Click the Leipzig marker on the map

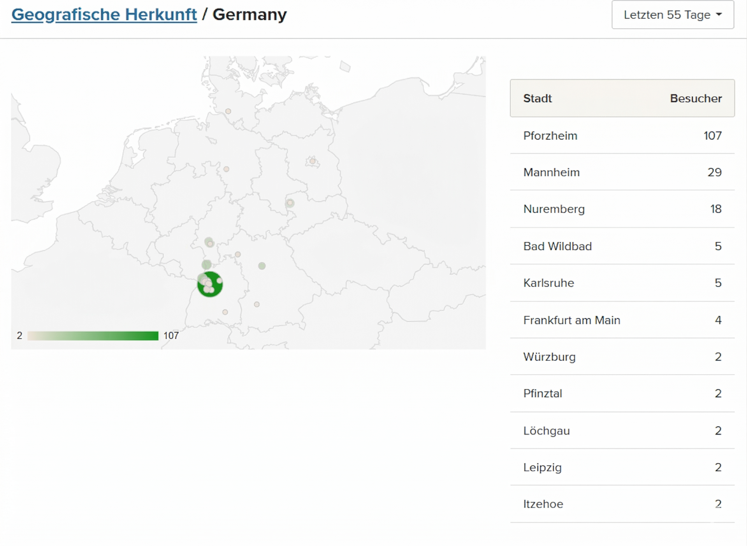click(x=290, y=203)
